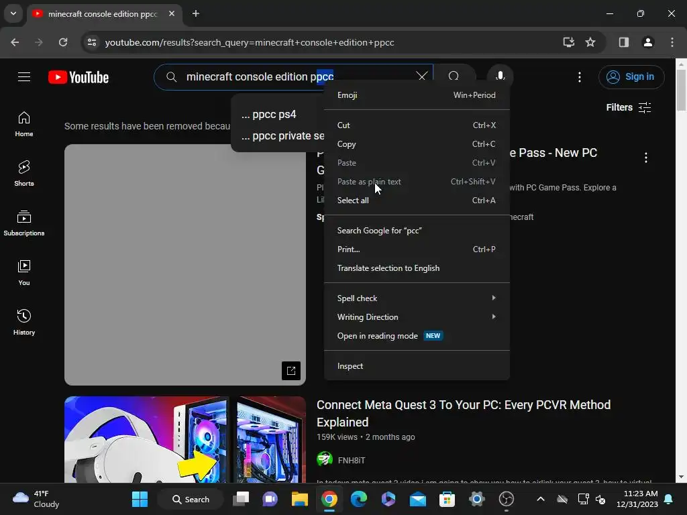Open the YouTube hamburger guide menu
This screenshot has width=687, height=515.
[24, 77]
